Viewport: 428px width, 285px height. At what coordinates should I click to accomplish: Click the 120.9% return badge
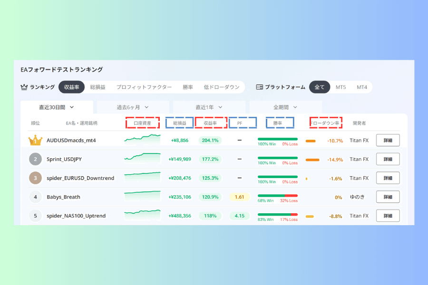(210, 197)
